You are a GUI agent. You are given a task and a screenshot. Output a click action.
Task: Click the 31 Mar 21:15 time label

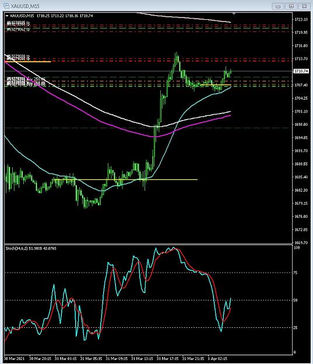pyautogui.click(x=194, y=359)
